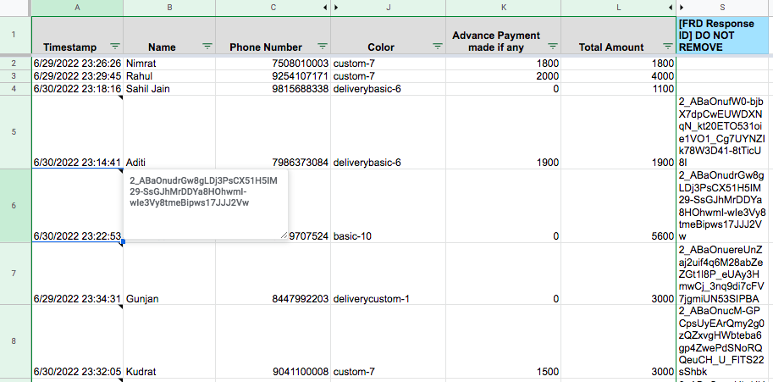773x382 pixels.
Task: Grab the note popup resize handle
Action: click(x=284, y=235)
